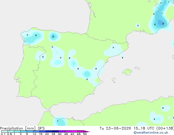The image size is (174, 135).
Task: Pick the 10–15 mm legend color swatch
Action: pyautogui.click(x=37, y=131)
